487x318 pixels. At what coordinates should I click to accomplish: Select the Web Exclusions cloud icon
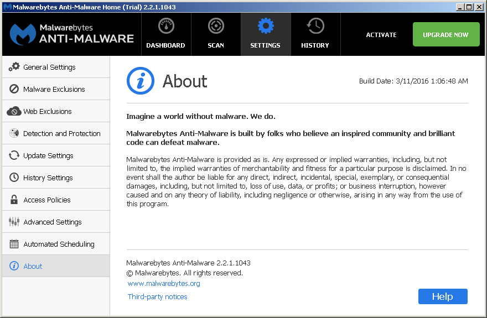[x=14, y=111]
